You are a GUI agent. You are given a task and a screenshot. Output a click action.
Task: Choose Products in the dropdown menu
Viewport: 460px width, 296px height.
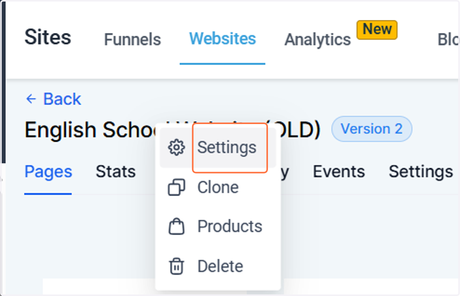coord(218,227)
